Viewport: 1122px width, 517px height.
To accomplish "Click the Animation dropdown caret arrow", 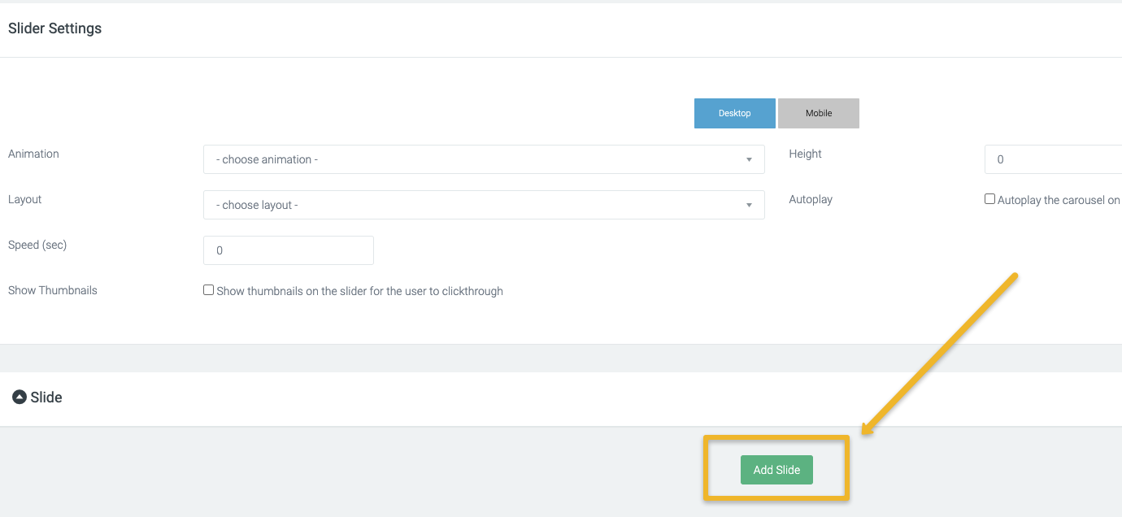I will (x=749, y=160).
